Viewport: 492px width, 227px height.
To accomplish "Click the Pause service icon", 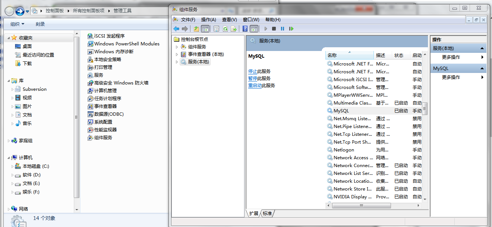I will point(283,29).
